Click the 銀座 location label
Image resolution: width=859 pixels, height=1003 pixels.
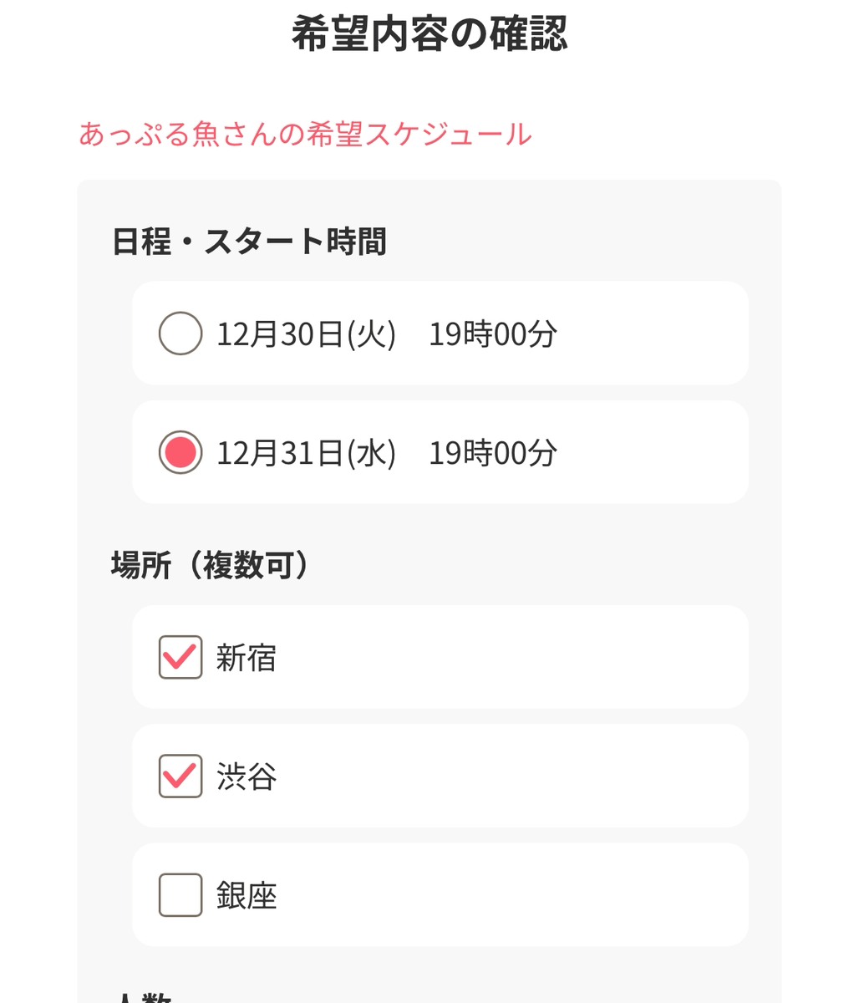pyautogui.click(x=246, y=895)
